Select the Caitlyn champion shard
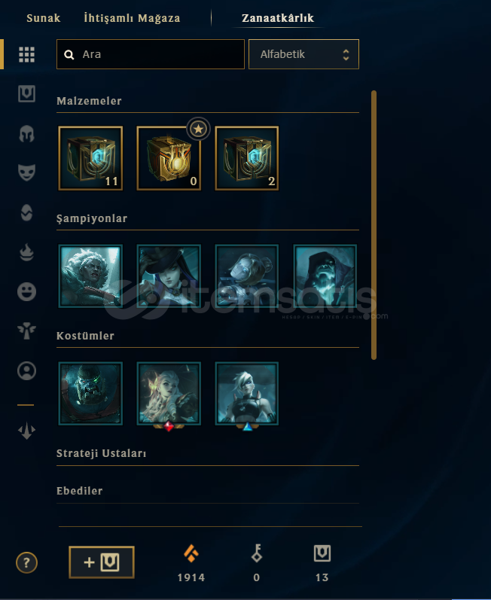Viewport: 491px width, 600px height. click(x=169, y=276)
